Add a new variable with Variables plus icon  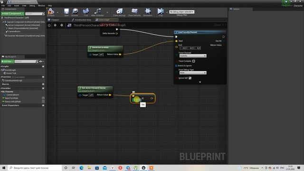pyautogui.click(x=43, y=88)
